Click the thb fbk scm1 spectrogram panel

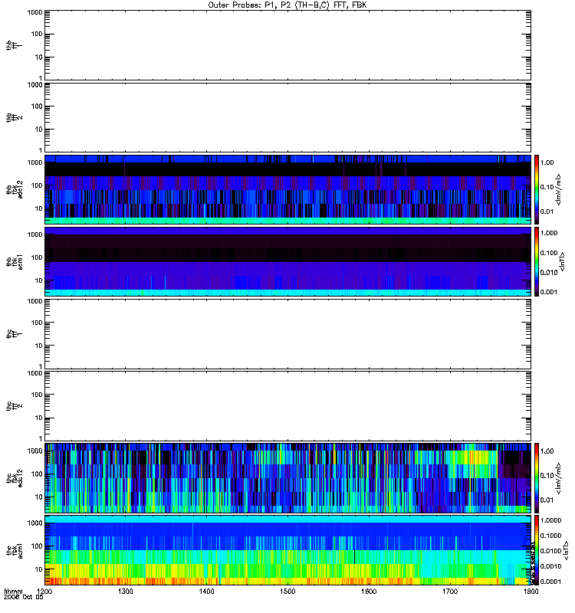click(287, 262)
